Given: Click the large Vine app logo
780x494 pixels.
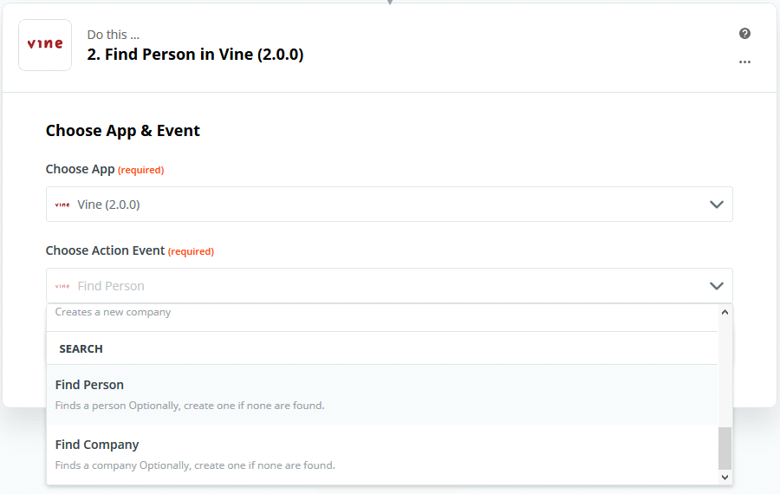Looking at the screenshot, I should coord(45,45).
